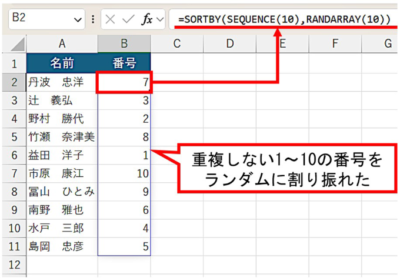Select column C header

pos(177,44)
